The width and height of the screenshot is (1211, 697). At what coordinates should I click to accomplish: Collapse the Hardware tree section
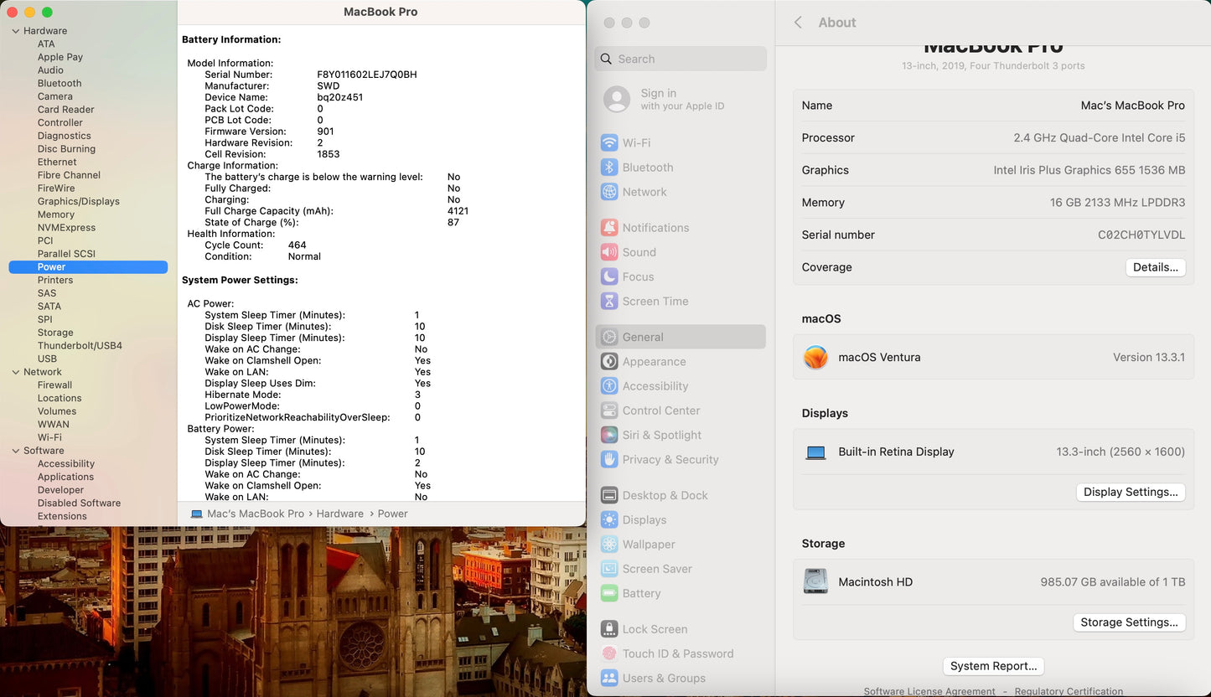pos(15,31)
